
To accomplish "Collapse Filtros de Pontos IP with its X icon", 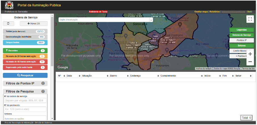I will [43, 83].
